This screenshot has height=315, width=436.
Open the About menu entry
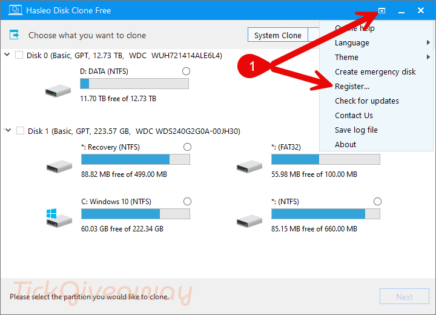pyautogui.click(x=377, y=144)
